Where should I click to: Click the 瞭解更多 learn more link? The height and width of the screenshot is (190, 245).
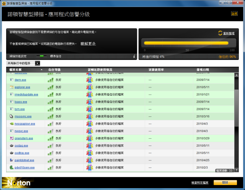(x=88, y=44)
